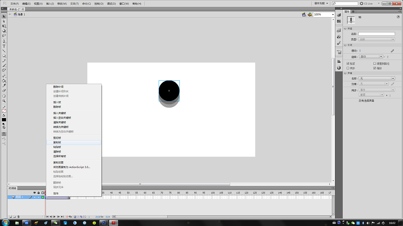Select the Free Transform tool

point(4,26)
